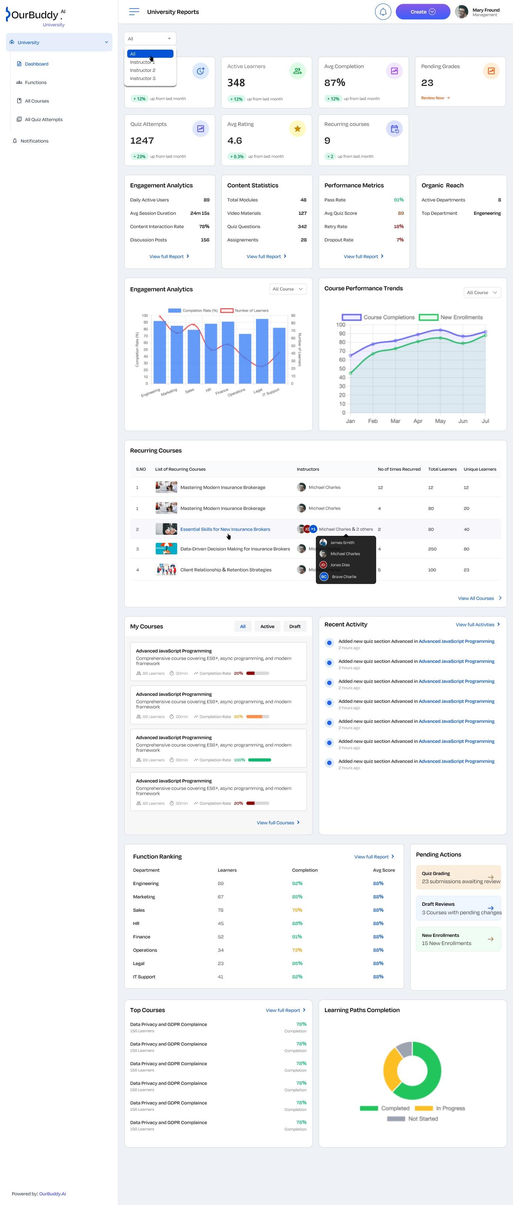Click the OurBuddy AI logo
Screen dimensions: 513x1205
tap(36, 17)
